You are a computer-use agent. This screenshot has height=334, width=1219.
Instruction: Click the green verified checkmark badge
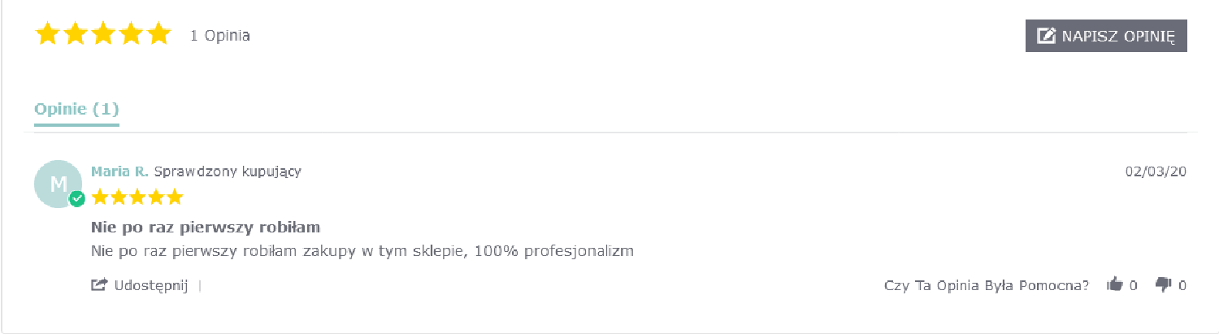click(x=77, y=199)
